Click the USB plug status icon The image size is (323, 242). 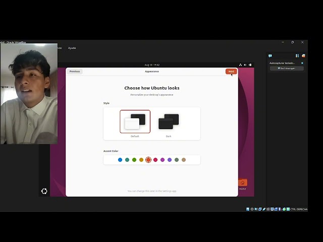pos(264,209)
